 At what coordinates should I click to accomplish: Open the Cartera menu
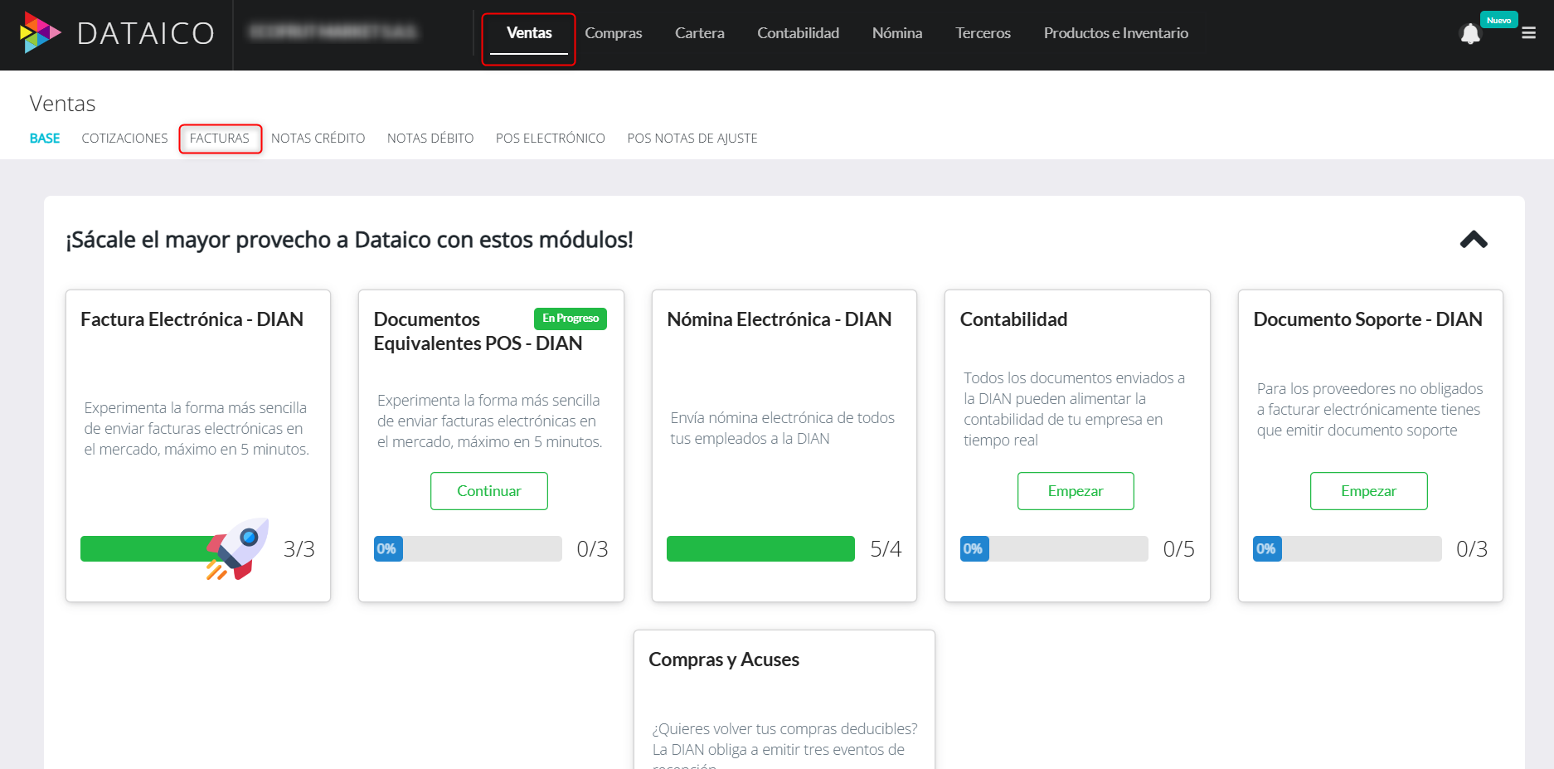[700, 33]
